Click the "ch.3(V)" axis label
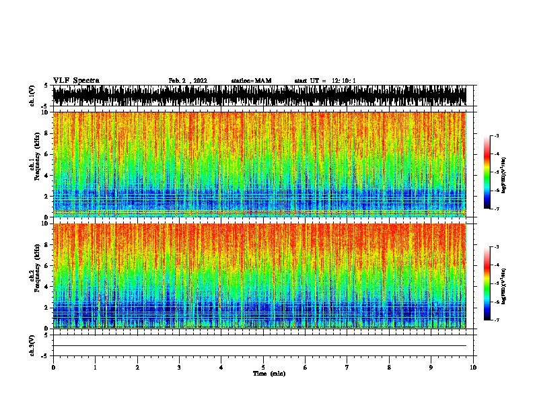Viewport: 533px width, 412px height. pyautogui.click(x=32, y=346)
